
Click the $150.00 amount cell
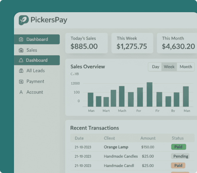tap(148, 147)
